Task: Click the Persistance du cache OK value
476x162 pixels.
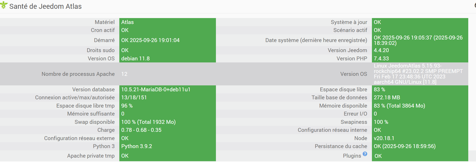Action: (404, 146)
